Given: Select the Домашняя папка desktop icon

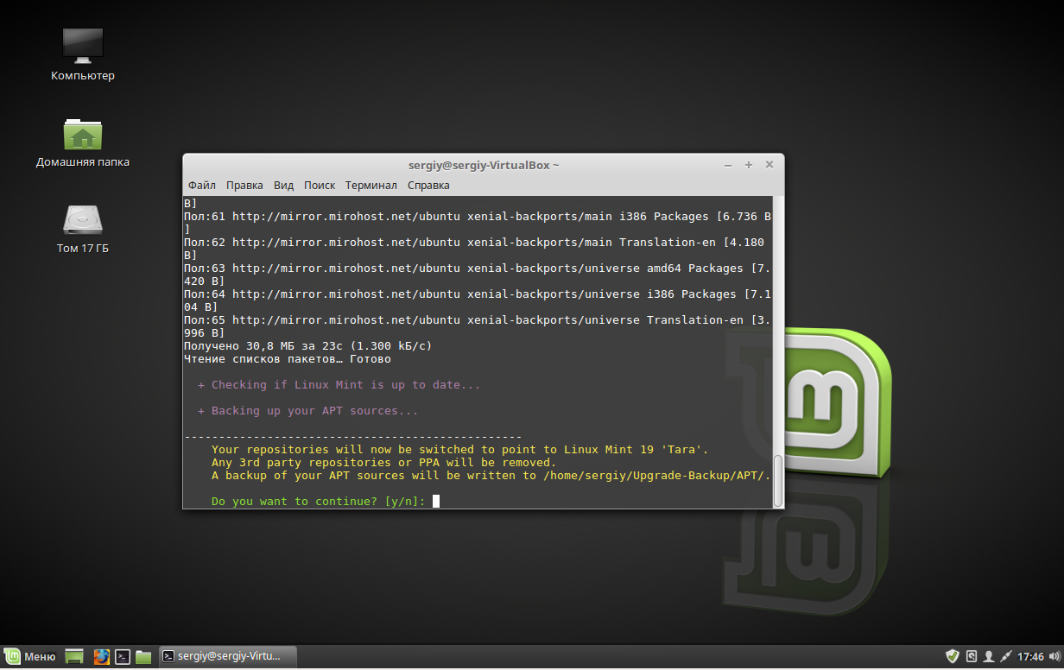Looking at the screenshot, I should pos(83,142).
